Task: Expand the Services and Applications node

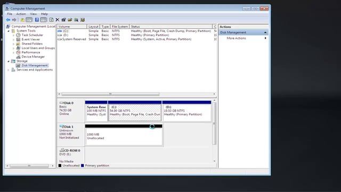Action: coord(9,70)
